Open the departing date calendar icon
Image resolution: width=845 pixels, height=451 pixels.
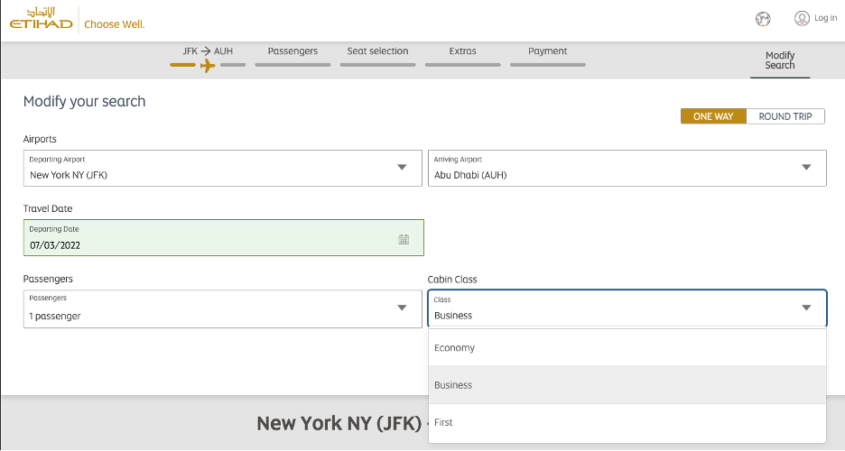pyautogui.click(x=404, y=240)
